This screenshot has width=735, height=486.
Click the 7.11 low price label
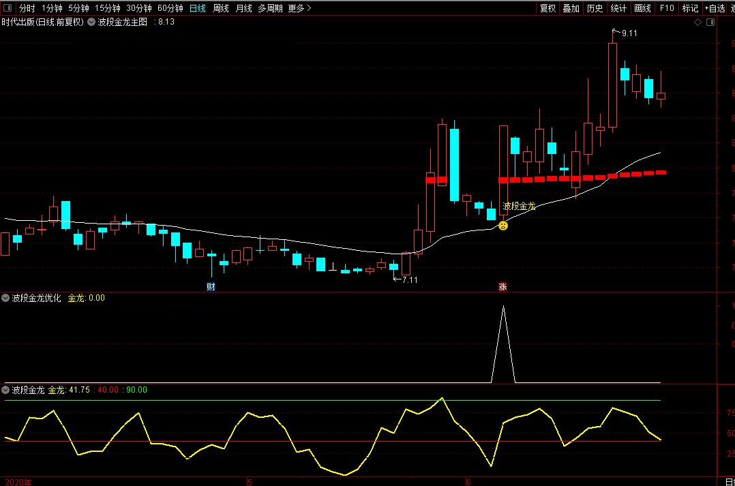coord(410,279)
